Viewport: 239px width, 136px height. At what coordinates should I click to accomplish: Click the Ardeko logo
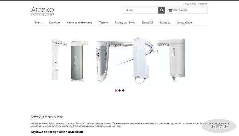coord(43,11)
